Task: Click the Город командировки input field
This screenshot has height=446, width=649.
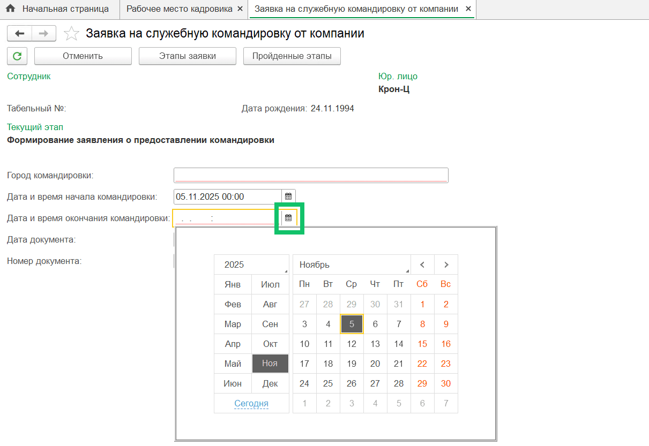Action: coord(310,175)
